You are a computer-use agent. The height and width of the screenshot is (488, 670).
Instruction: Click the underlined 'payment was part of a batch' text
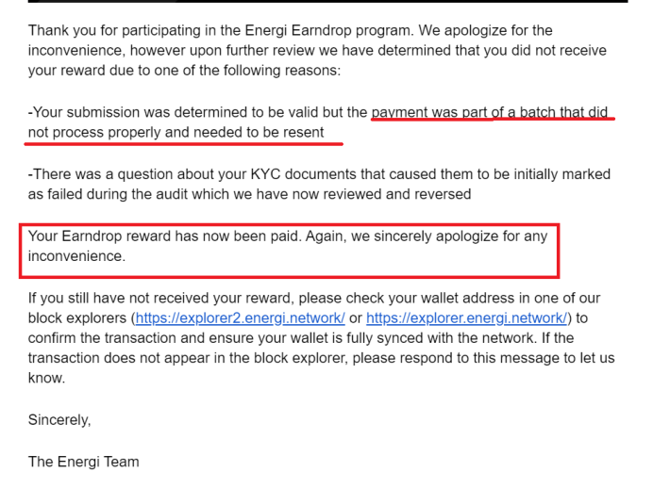(489, 113)
